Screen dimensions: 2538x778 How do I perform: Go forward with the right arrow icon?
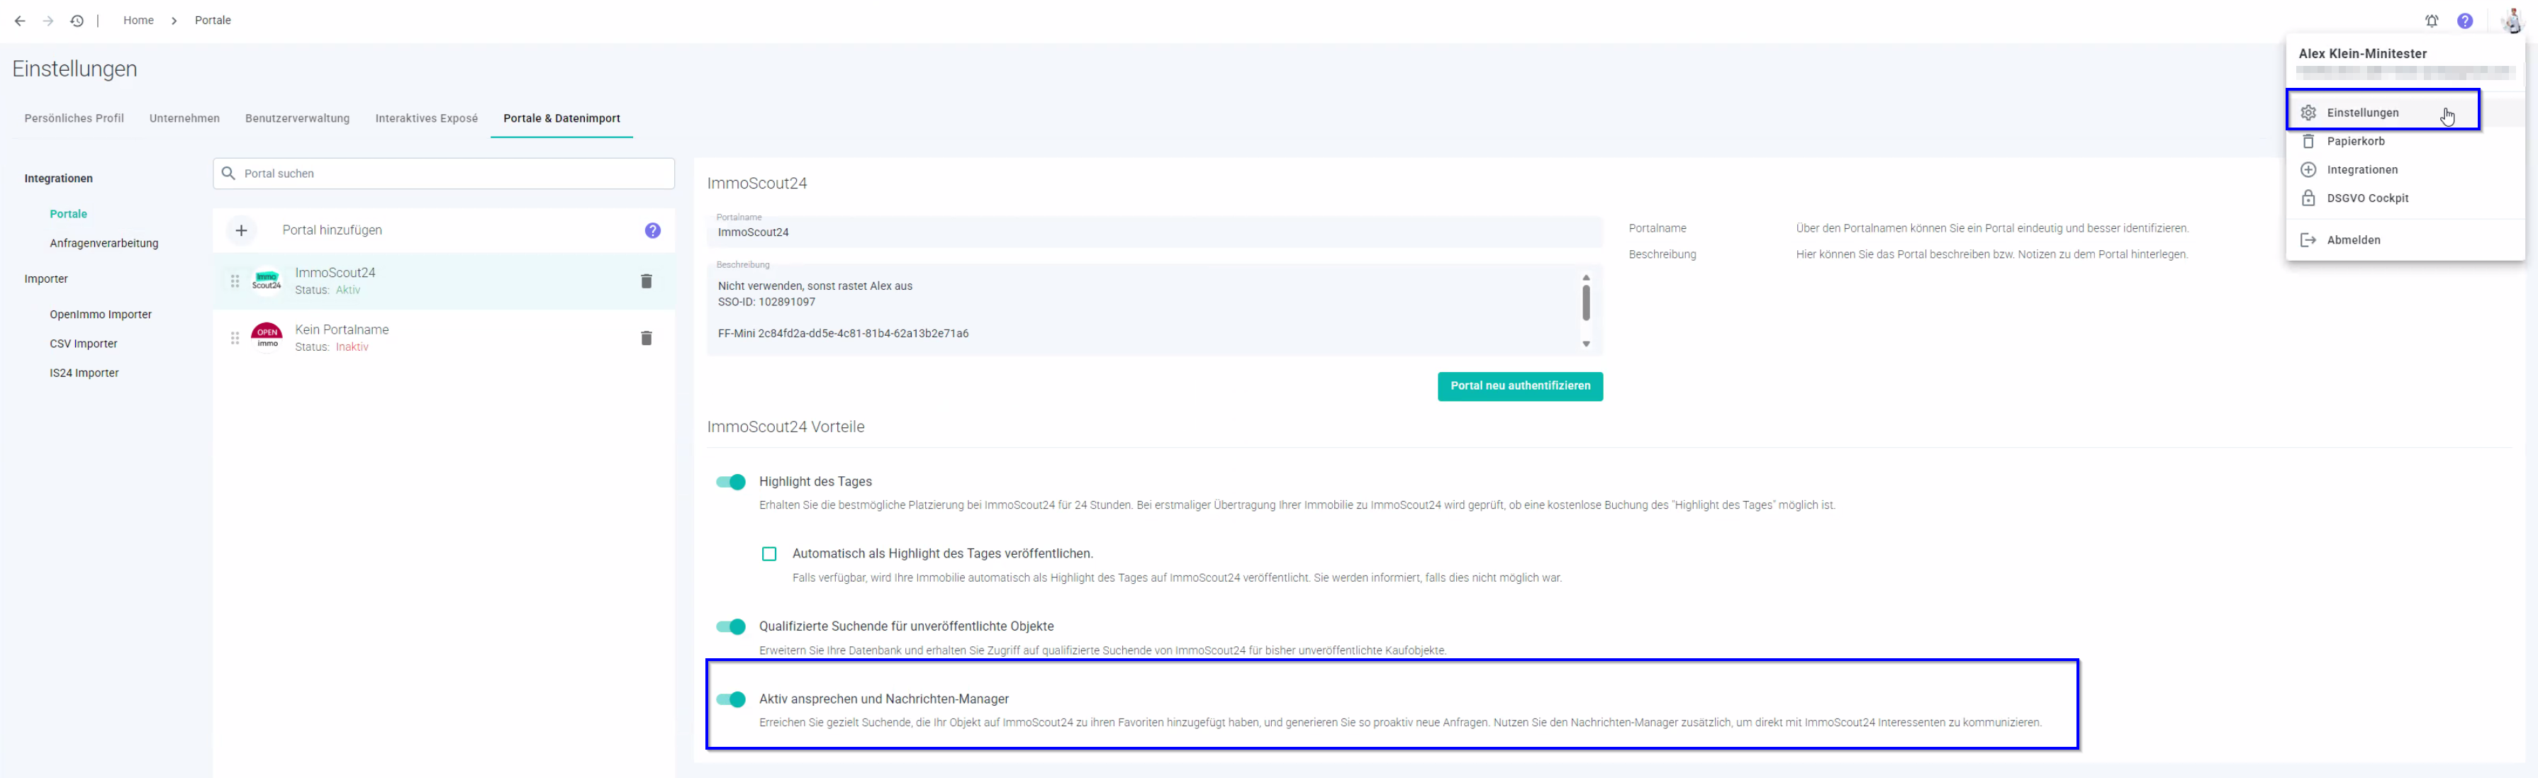(x=48, y=21)
